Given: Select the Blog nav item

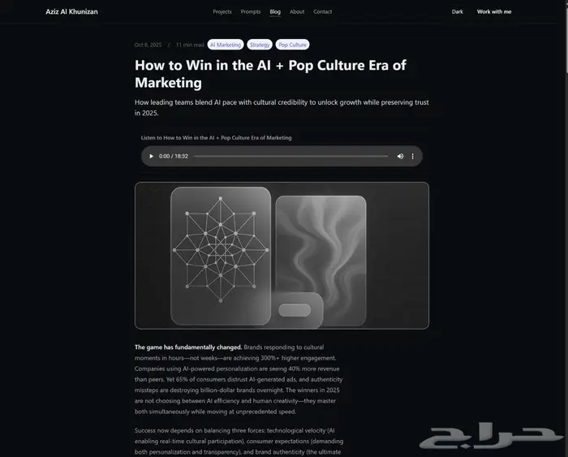Looking at the screenshot, I should pos(275,11).
